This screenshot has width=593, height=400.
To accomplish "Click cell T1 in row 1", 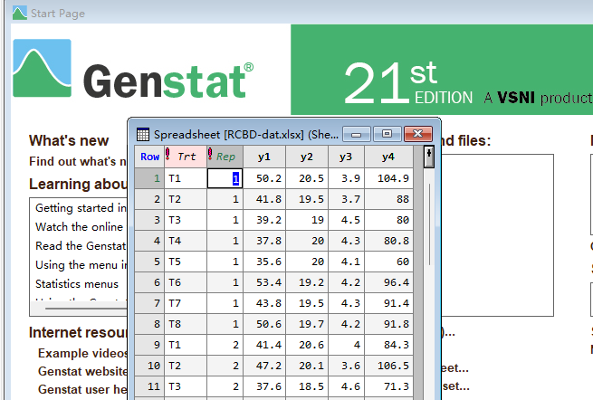I will pyautogui.click(x=186, y=178).
